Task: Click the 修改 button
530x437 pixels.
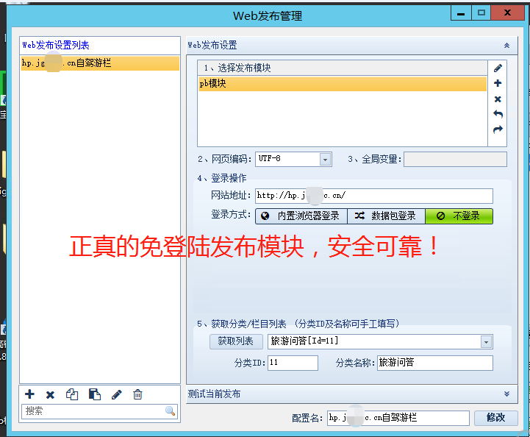Action: pos(496,418)
